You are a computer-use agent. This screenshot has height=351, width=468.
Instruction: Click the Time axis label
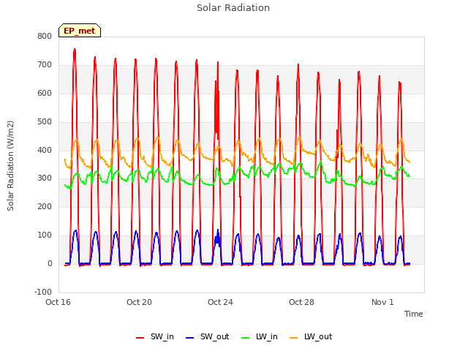pyautogui.click(x=413, y=314)
